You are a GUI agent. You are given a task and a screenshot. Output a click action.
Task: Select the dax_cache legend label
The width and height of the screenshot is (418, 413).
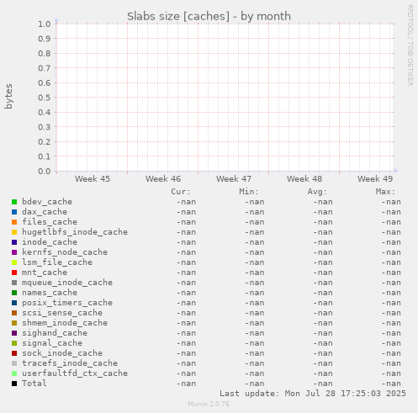(45, 212)
